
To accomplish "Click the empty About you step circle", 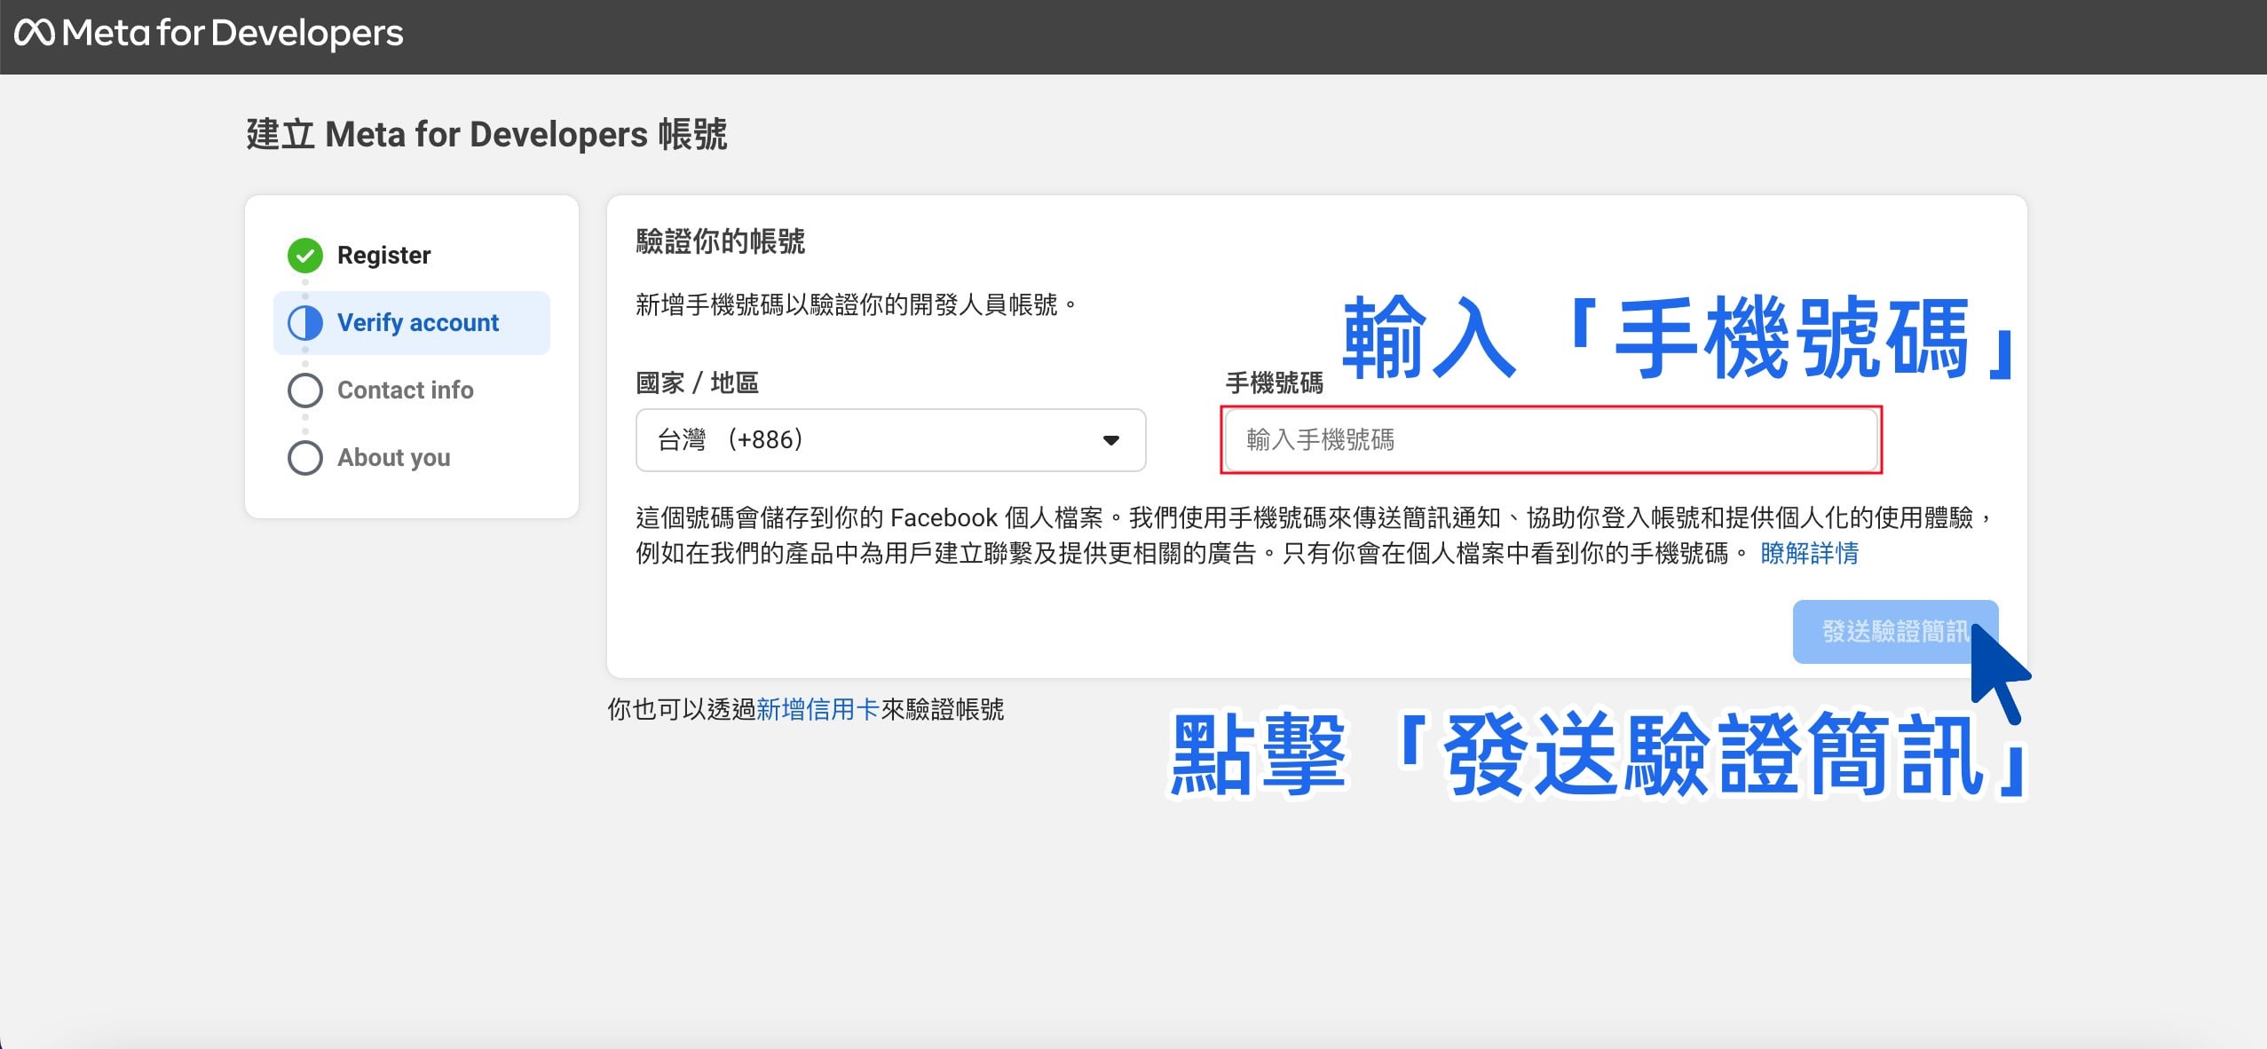I will tap(304, 458).
